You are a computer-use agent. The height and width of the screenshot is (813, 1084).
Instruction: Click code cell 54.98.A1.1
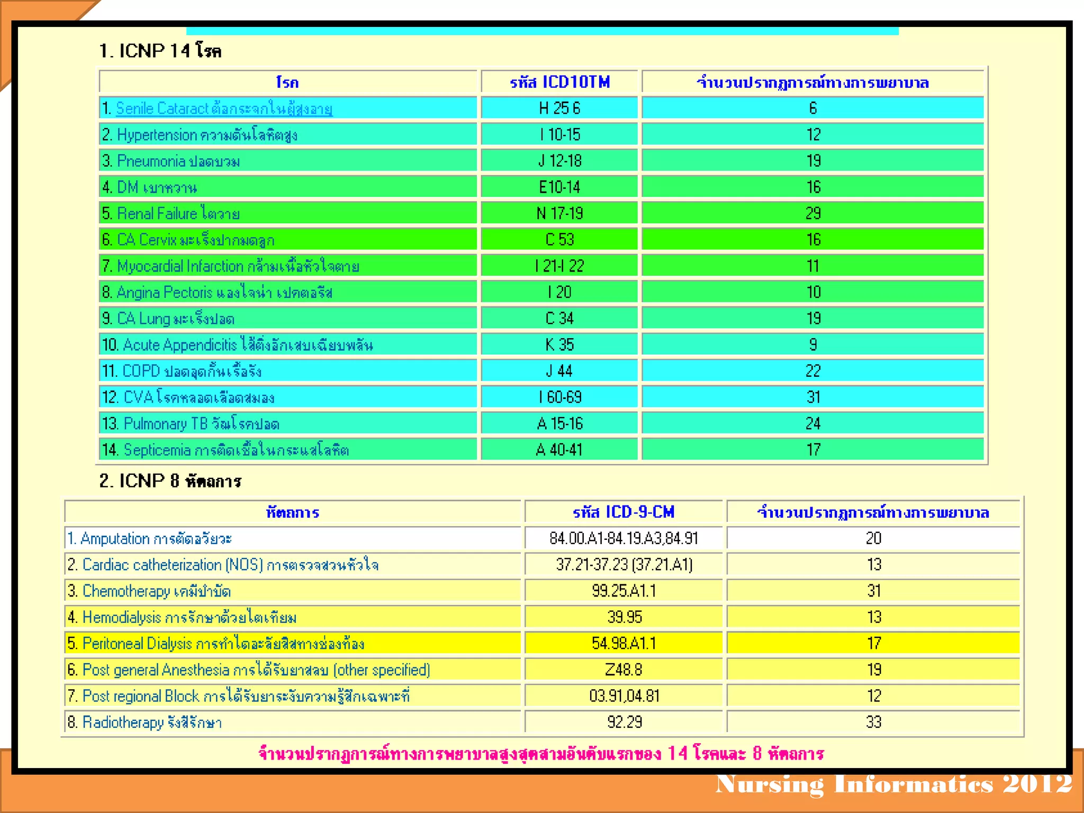tap(624, 643)
